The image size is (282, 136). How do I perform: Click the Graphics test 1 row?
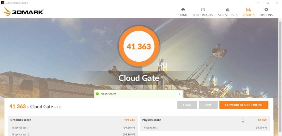(73, 127)
